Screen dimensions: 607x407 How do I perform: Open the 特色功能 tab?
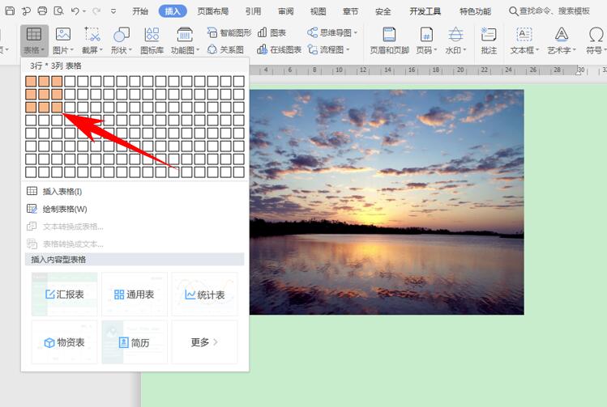click(x=476, y=11)
